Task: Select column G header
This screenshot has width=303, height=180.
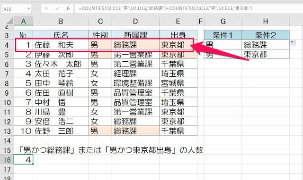Action: [x=223, y=21]
